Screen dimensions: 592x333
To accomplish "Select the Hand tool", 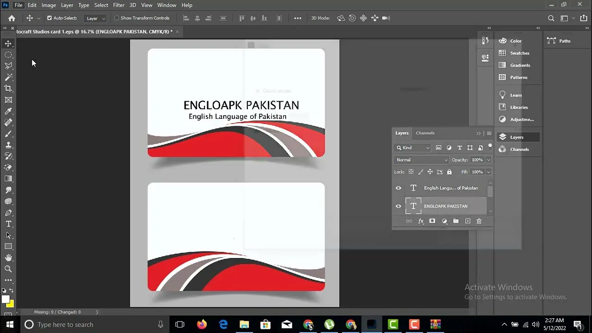I will click(8, 258).
